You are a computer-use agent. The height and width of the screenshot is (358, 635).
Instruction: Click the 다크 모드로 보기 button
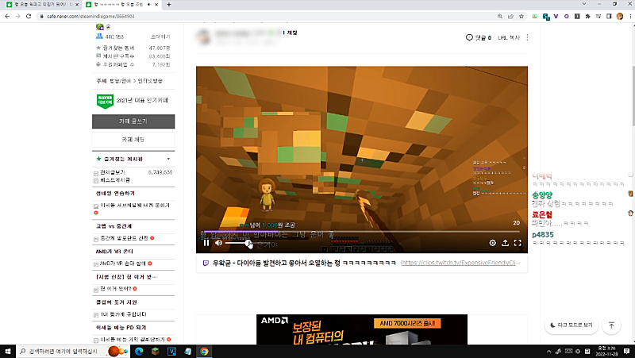click(571, 325)
